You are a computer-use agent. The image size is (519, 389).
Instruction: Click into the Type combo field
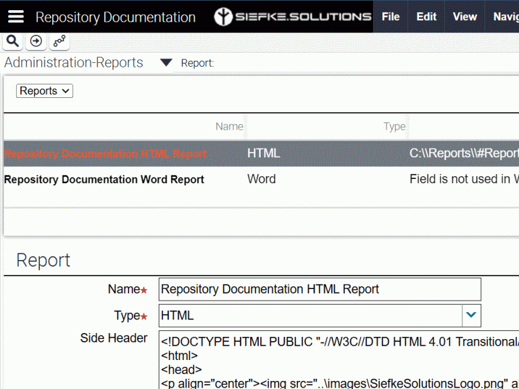tap(310, 315)
